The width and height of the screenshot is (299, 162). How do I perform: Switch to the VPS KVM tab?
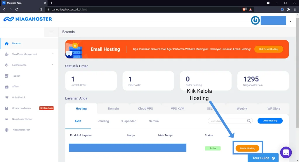click(178, 108)
